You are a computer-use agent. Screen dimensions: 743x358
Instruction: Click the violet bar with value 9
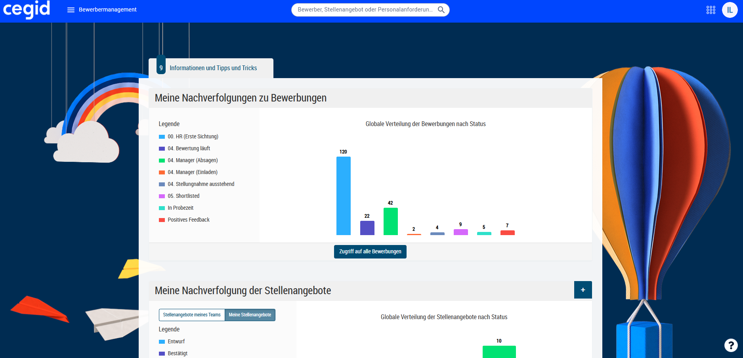pyautogui.click(x=461, y=232)
